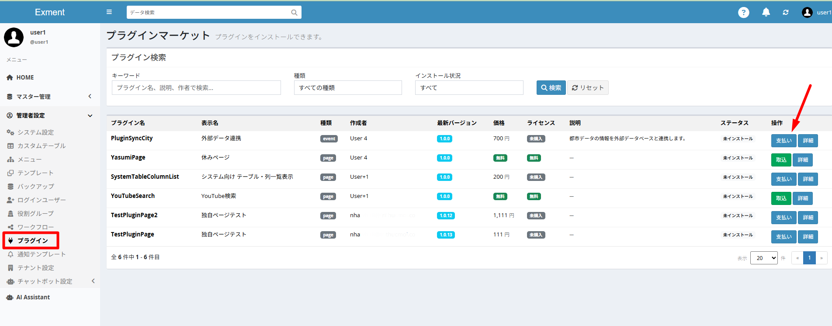Open the rows-per-page dropdown showing 20
Image resolution: width=832 pixels, height=326 pixels.
pos(764,258)
